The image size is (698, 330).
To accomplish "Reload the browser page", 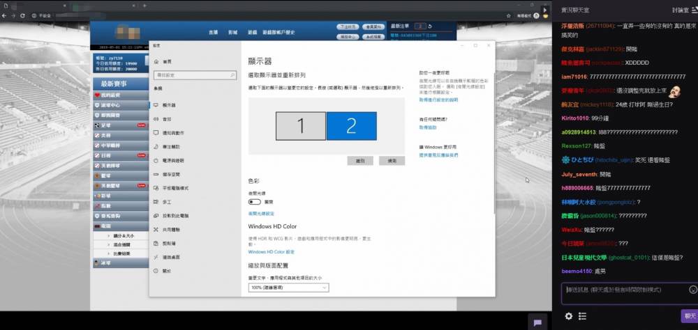I will coord(22,15).
